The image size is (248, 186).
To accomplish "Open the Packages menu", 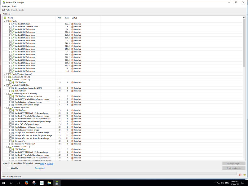I will pos(6,6).
